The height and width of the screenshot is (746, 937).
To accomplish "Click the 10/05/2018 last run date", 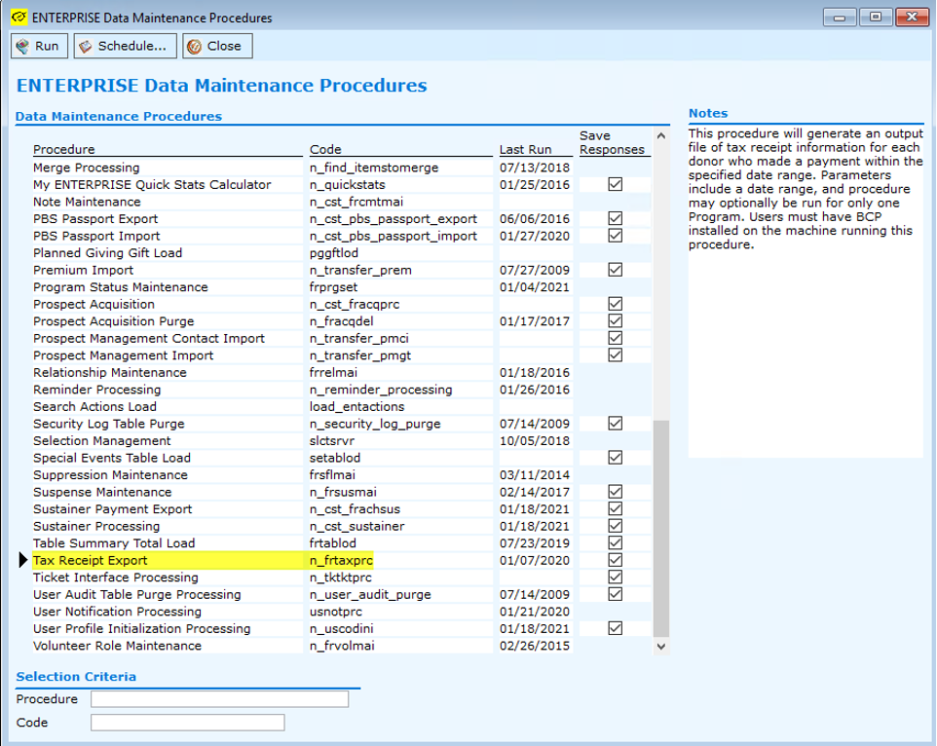I will tap(535, 441).
